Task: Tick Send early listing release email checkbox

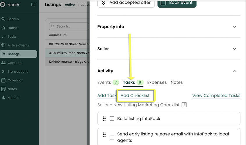Action: click(x=112, y=137)
